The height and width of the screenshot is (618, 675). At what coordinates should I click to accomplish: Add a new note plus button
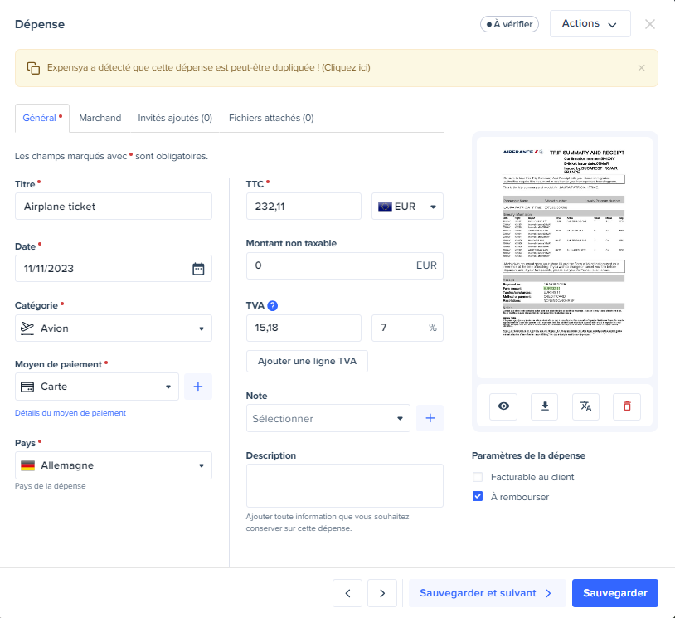(430, 419)
